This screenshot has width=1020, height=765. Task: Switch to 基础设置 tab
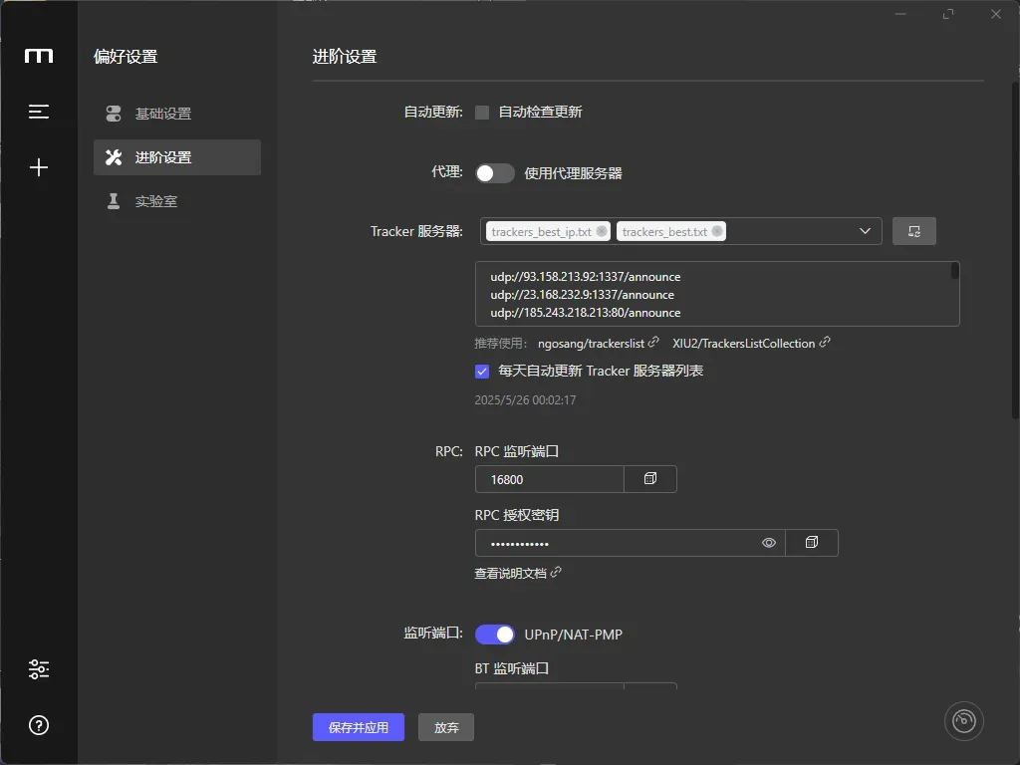pyautogui.click(x=163, y=114)
